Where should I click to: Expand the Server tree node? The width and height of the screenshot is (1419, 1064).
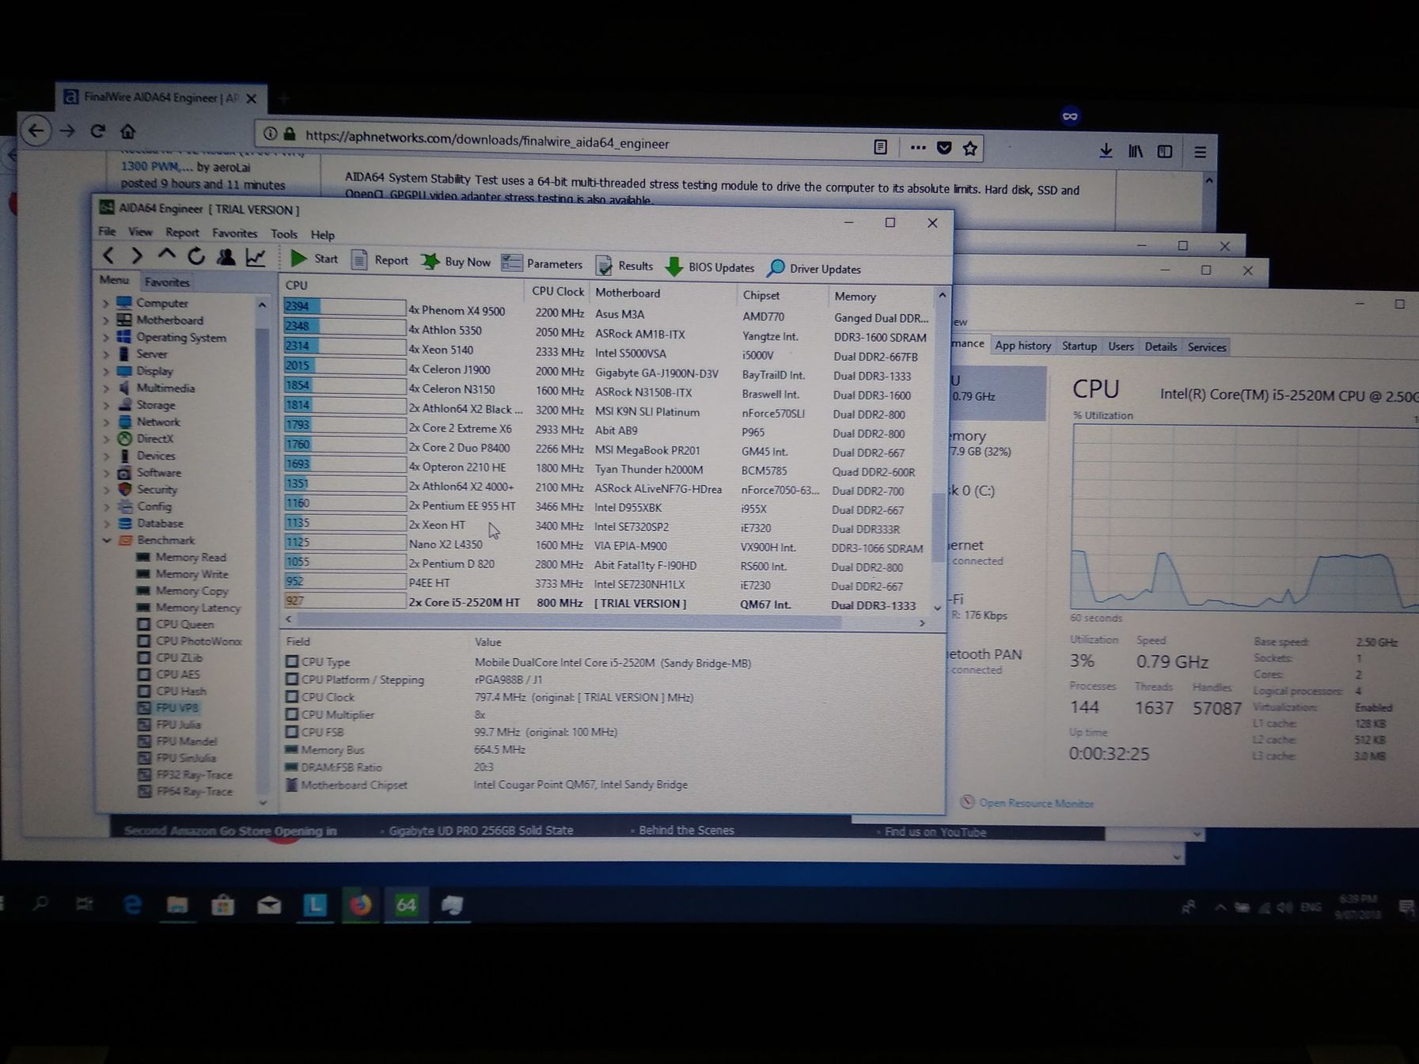[x=106, y=354]
